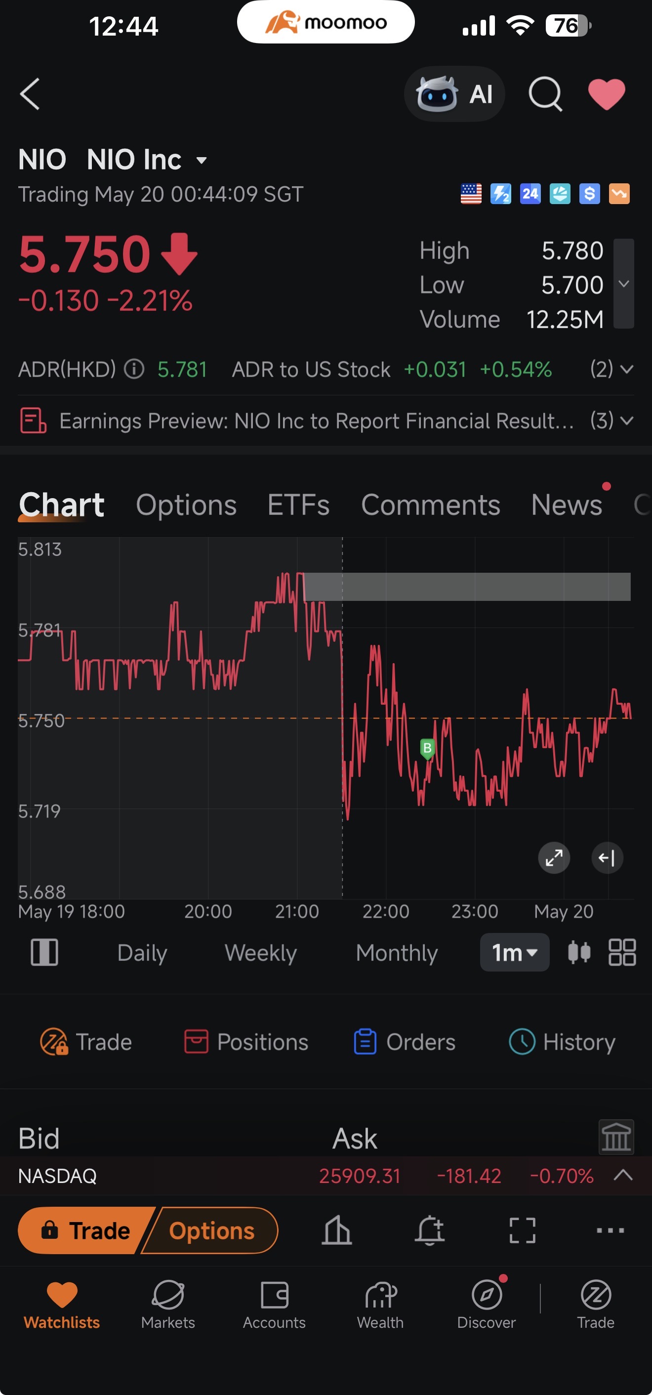Viewport: 652px width, 1395px height.
Task: Expand the High Low Volume details
Action: pos(623,283)
